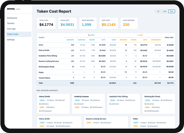
Task: Click CHAT badge in the Pablo card
Action: click(136, 126)
